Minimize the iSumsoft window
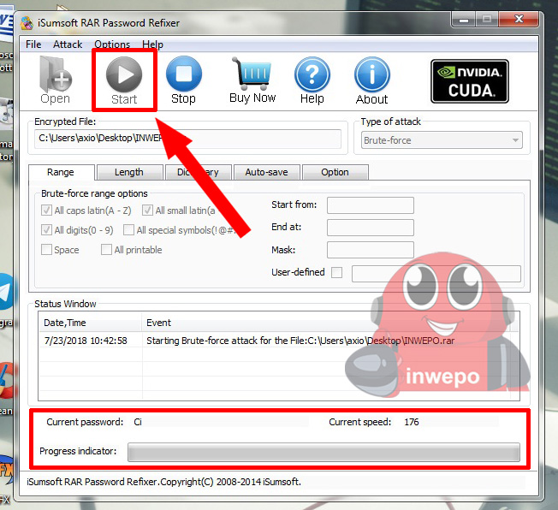Image resolution: width=558 pixels, height=510 pixels. pos(463,20)
